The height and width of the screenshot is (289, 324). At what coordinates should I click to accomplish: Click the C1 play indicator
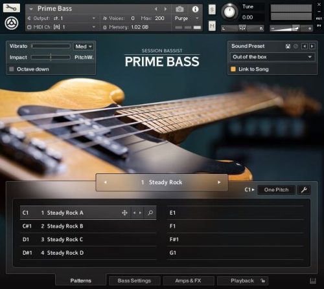click(x=249, y=190)
